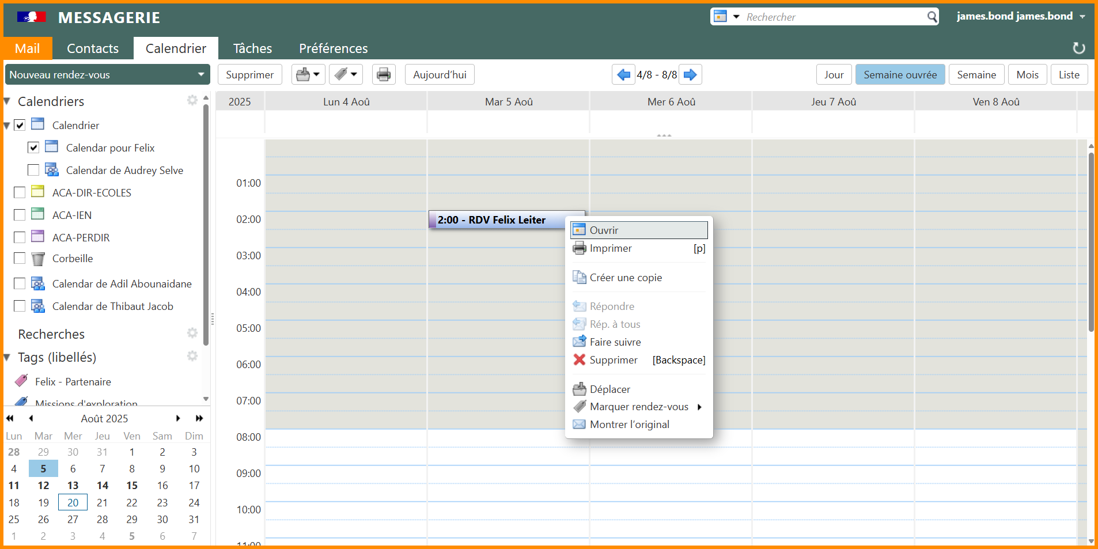Select the ACA-DIR-ECOLES yellow calendar color icon
This screenshot has width=1098, height=549.
pyautogui.click(x=38, y=192)
